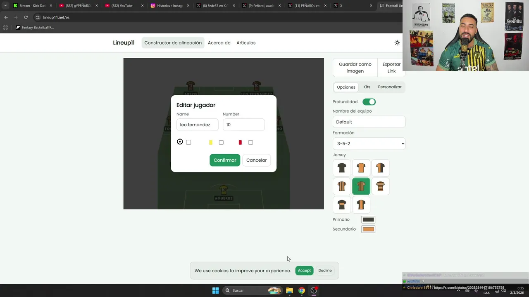Click the browser address bar URL

tap(56, 17)
